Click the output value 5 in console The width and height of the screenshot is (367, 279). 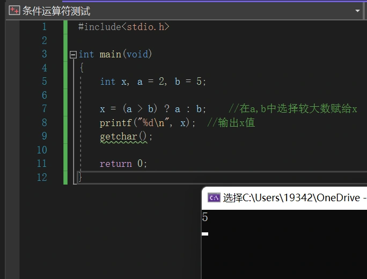pyautogui.click(x=205, y=218)
